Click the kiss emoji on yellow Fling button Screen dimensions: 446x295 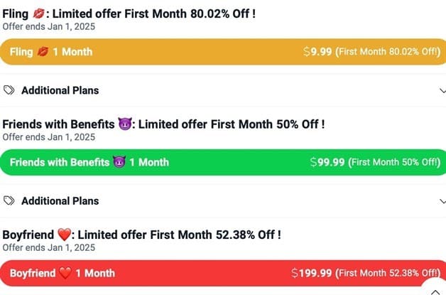click(x=43, y=52)
